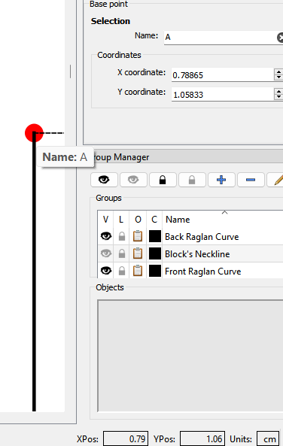
Task: Click inside the X coordinate input field
Action: click(223, 75)
